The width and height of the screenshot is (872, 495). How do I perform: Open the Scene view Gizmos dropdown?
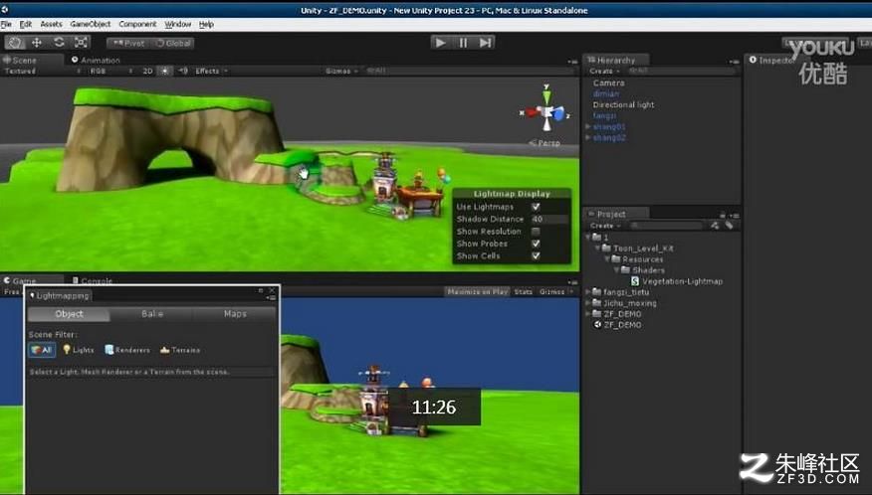coord(341,72)
